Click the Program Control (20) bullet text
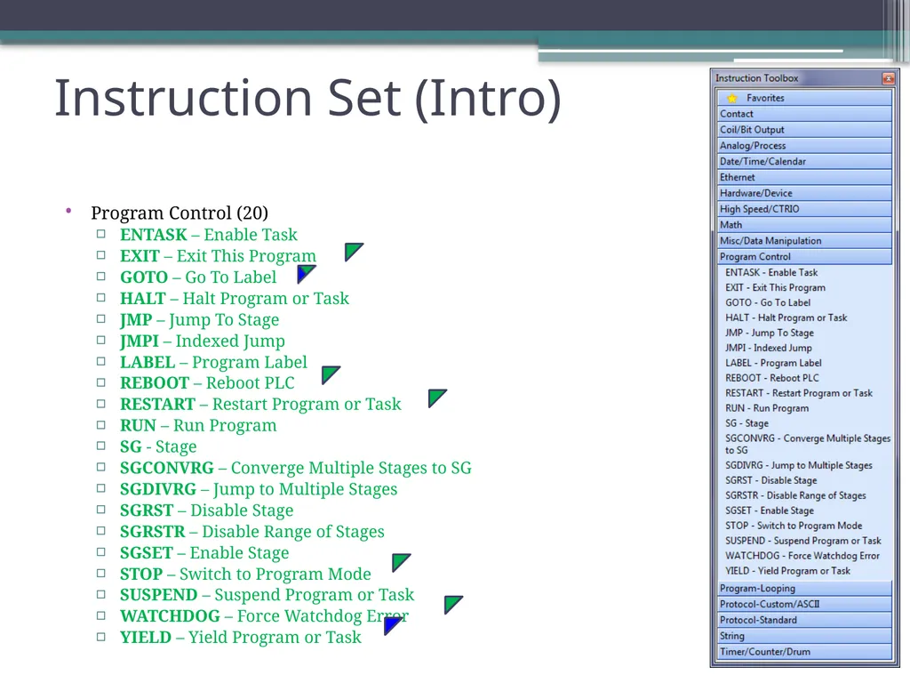910x683 pixels. point(180,213)
